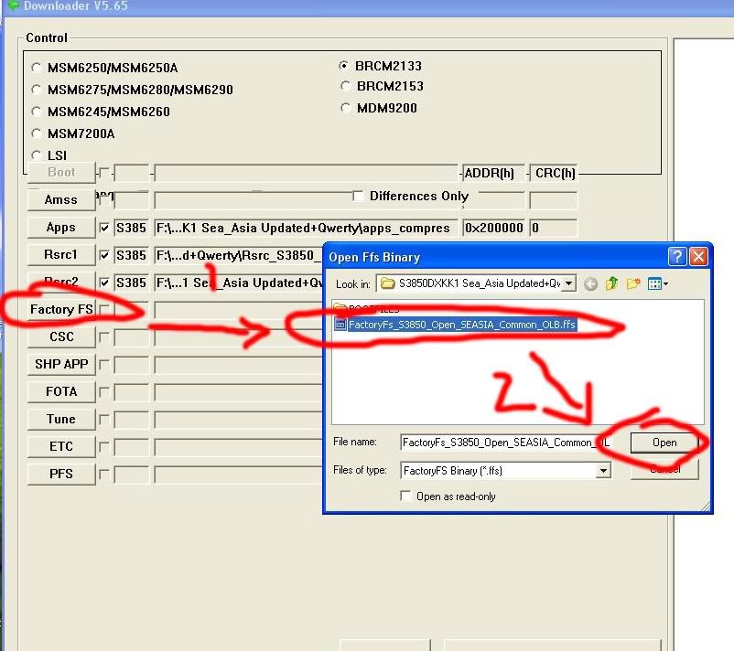
Task: Toggle the Differences Only checkbox
Action: point(358,196)
